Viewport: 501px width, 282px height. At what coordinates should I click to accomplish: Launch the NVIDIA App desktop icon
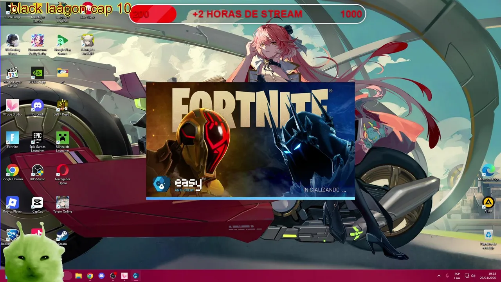38,75
